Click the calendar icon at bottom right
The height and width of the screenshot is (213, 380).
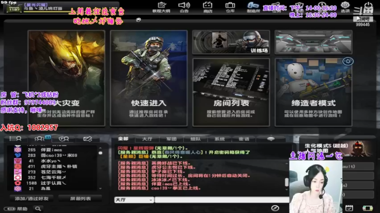tap(349, 208)
